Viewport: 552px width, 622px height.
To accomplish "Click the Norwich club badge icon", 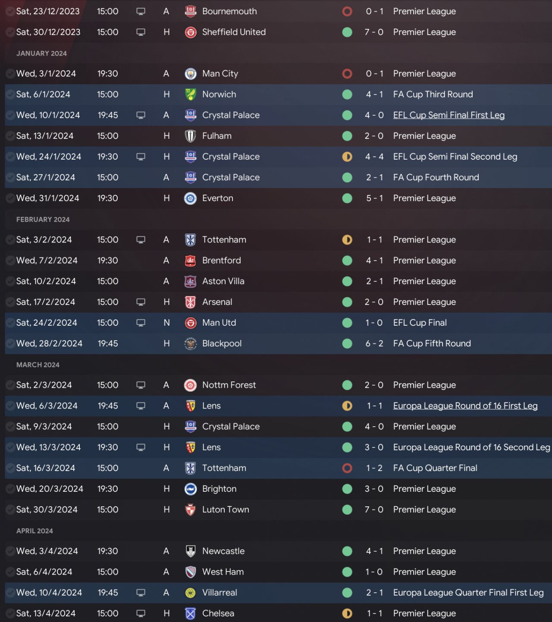I will tap(190, 94).
